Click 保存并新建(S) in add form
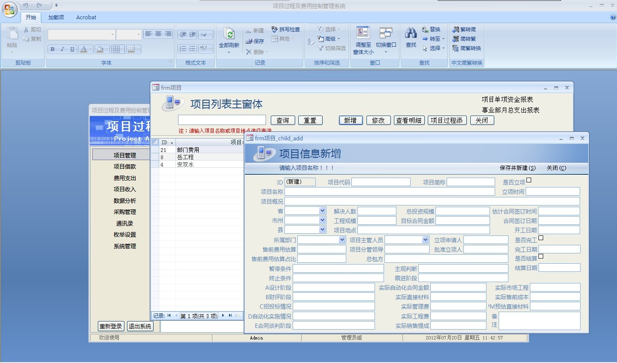Viewport: 617px width, 363px height. [x=517, y=168]
